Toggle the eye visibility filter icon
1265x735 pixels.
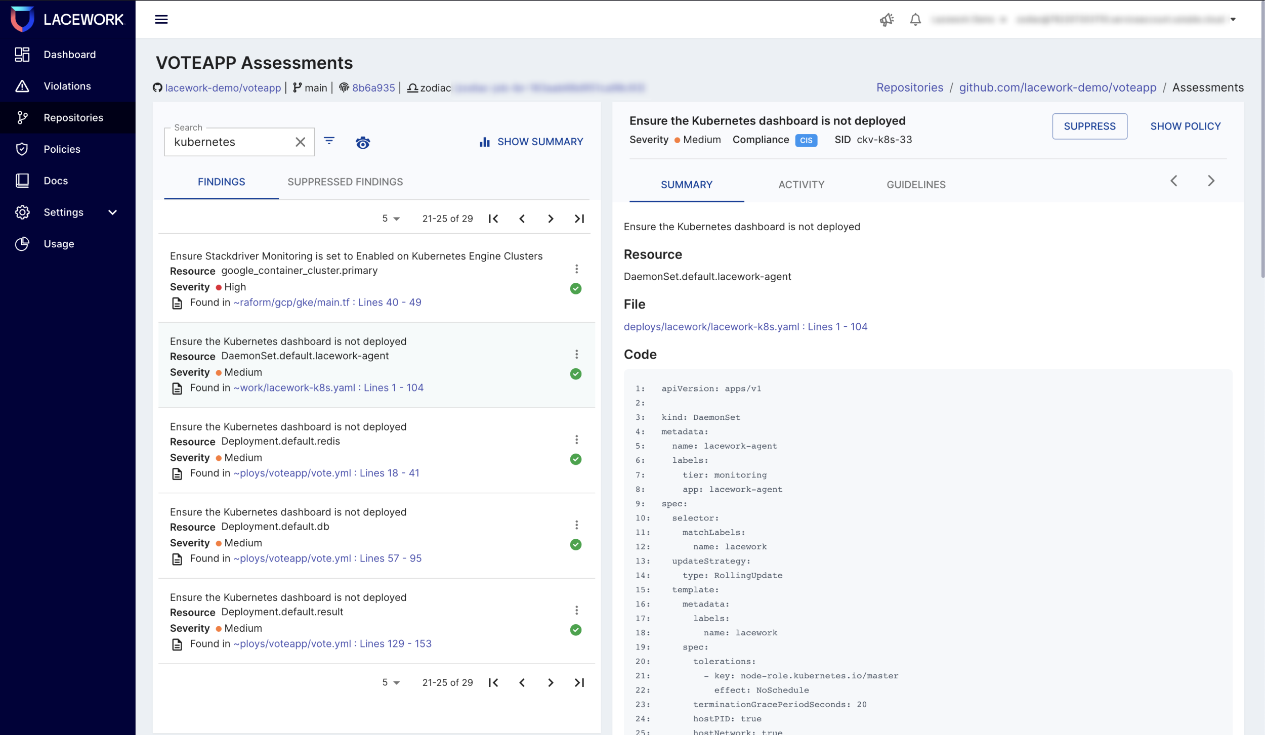tap(363, 143)
